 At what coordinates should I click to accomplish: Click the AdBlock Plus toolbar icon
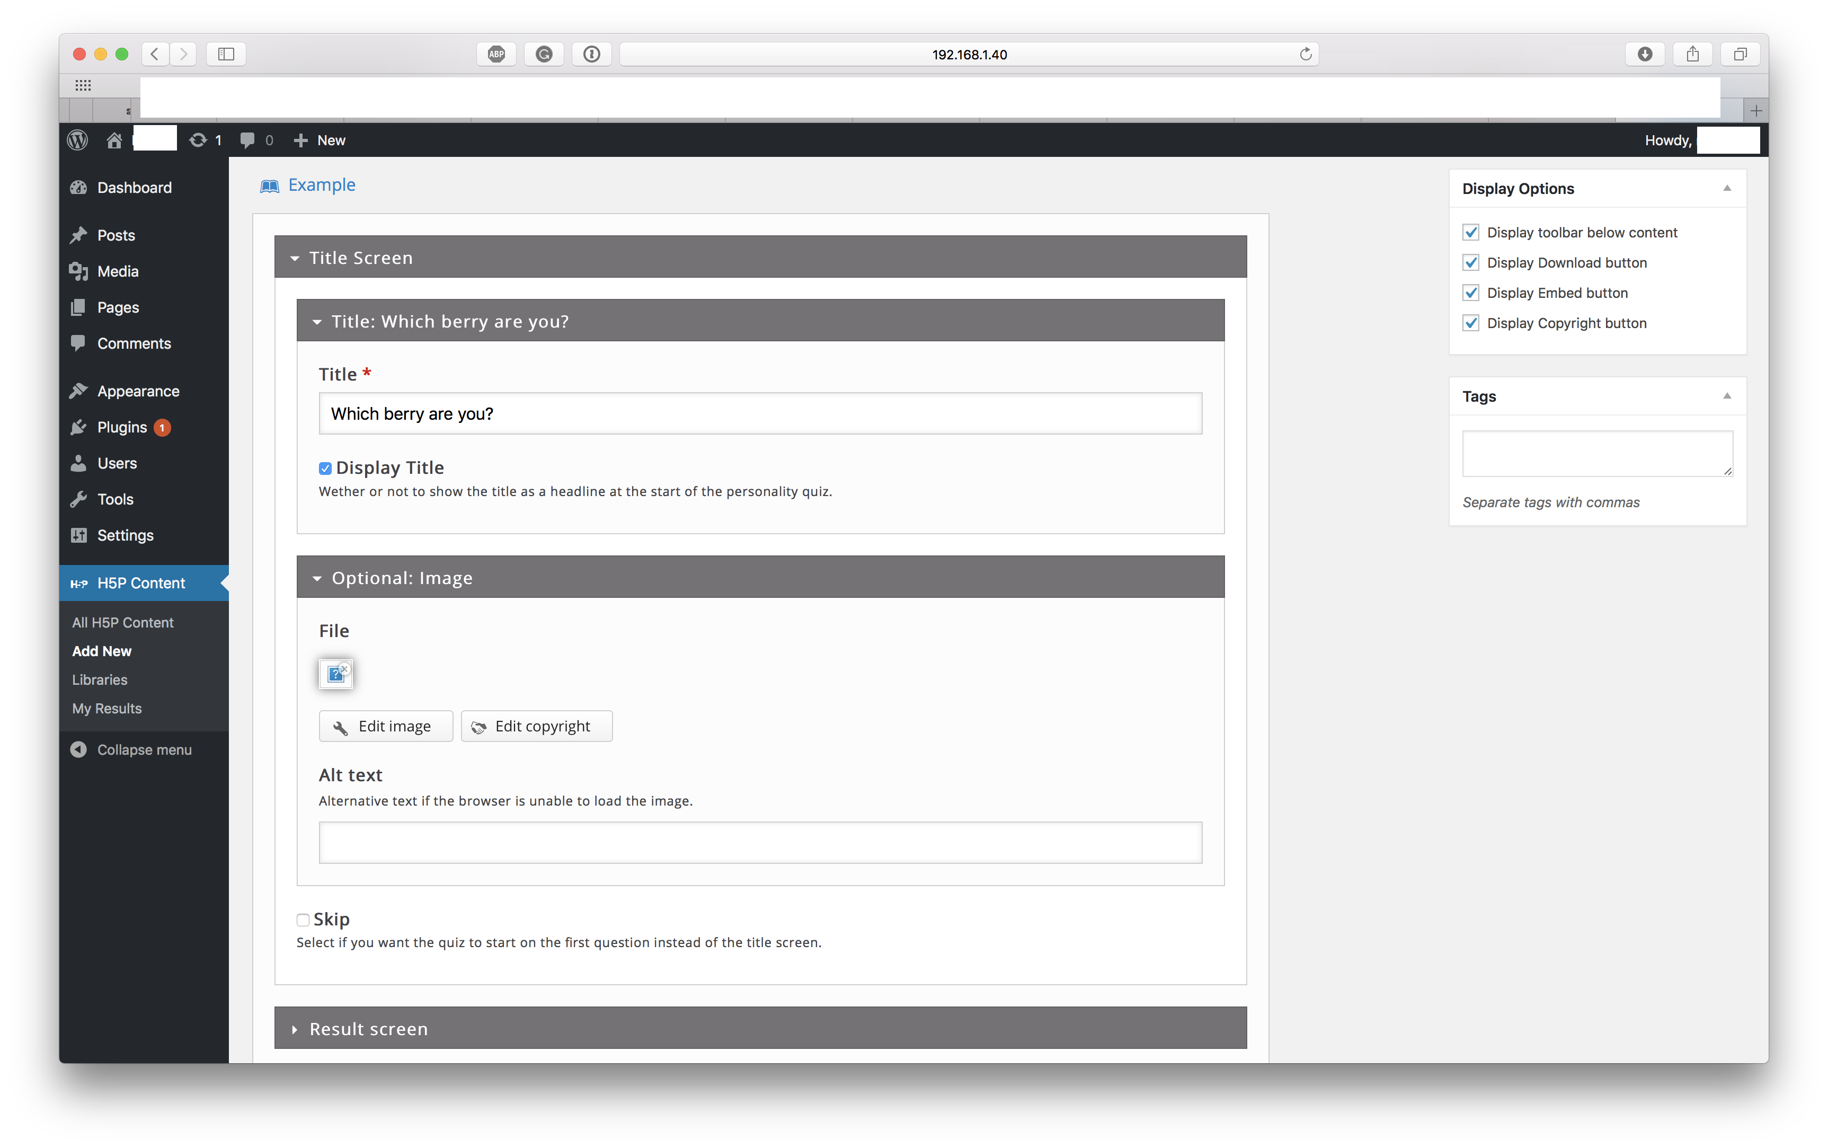(x=496, y=54)
